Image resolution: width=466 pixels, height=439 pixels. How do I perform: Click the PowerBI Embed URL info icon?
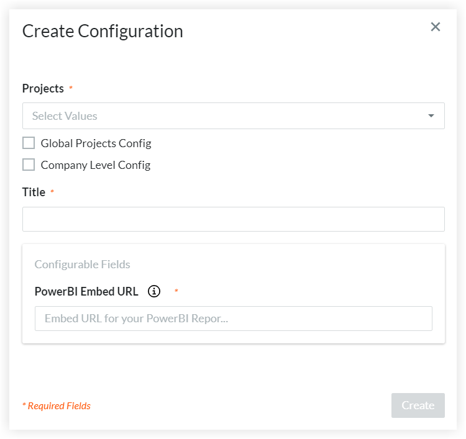[154, 291]
